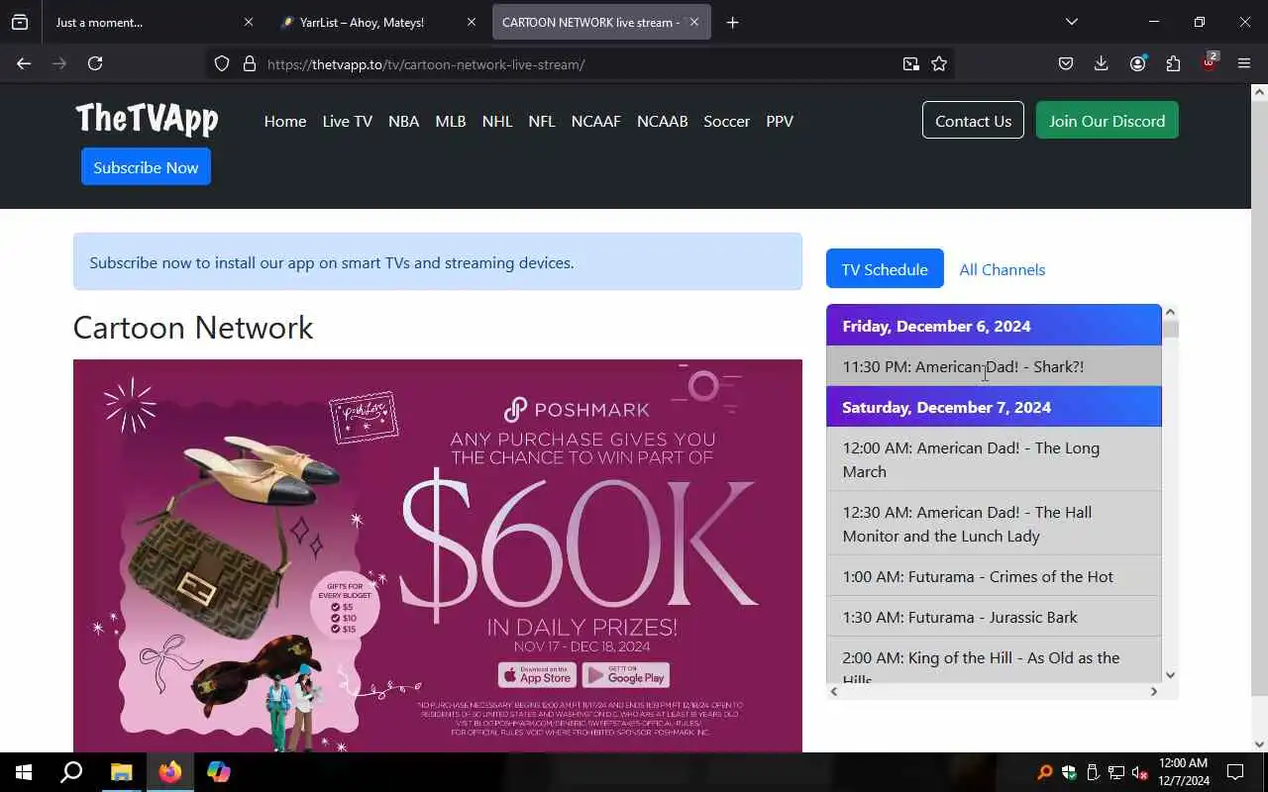1268x792 pixels.
Task: Open the notification center icon
Action: [x=1235, y=772]
